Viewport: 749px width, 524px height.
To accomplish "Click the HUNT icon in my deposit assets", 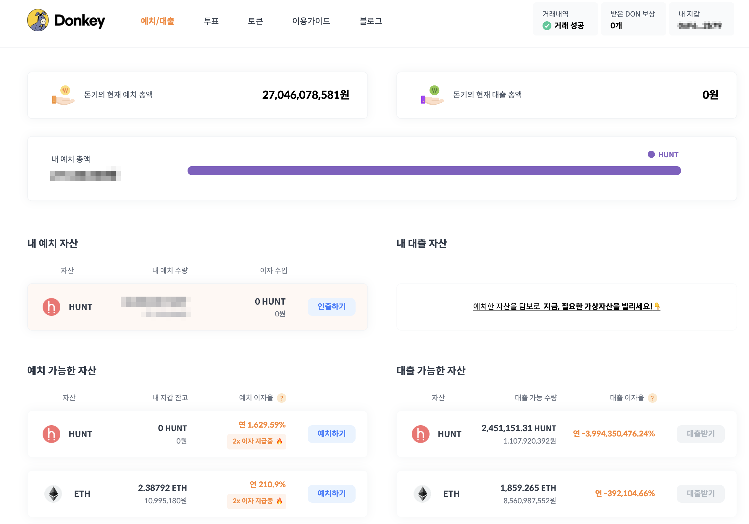I will click(51, 307).
